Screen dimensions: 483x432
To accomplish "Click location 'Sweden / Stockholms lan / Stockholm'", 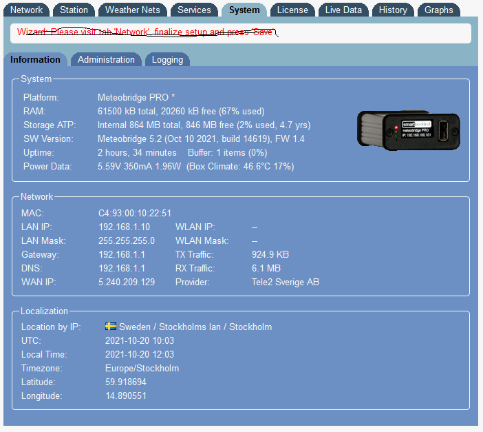I will pos(195,327).
